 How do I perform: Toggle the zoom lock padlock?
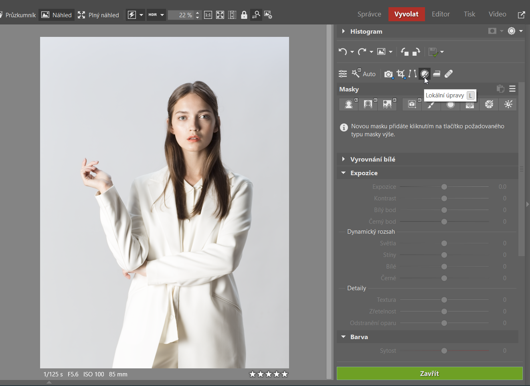point(244,15)
